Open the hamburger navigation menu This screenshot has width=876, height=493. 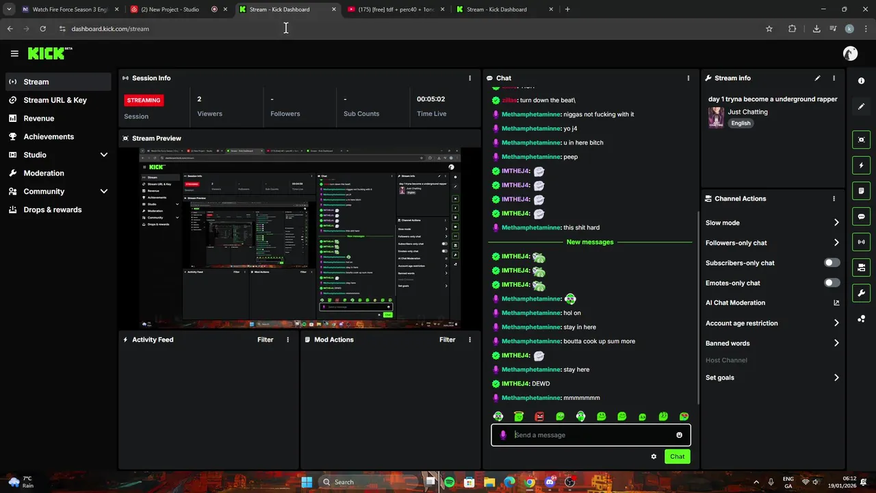coord(14,53)
